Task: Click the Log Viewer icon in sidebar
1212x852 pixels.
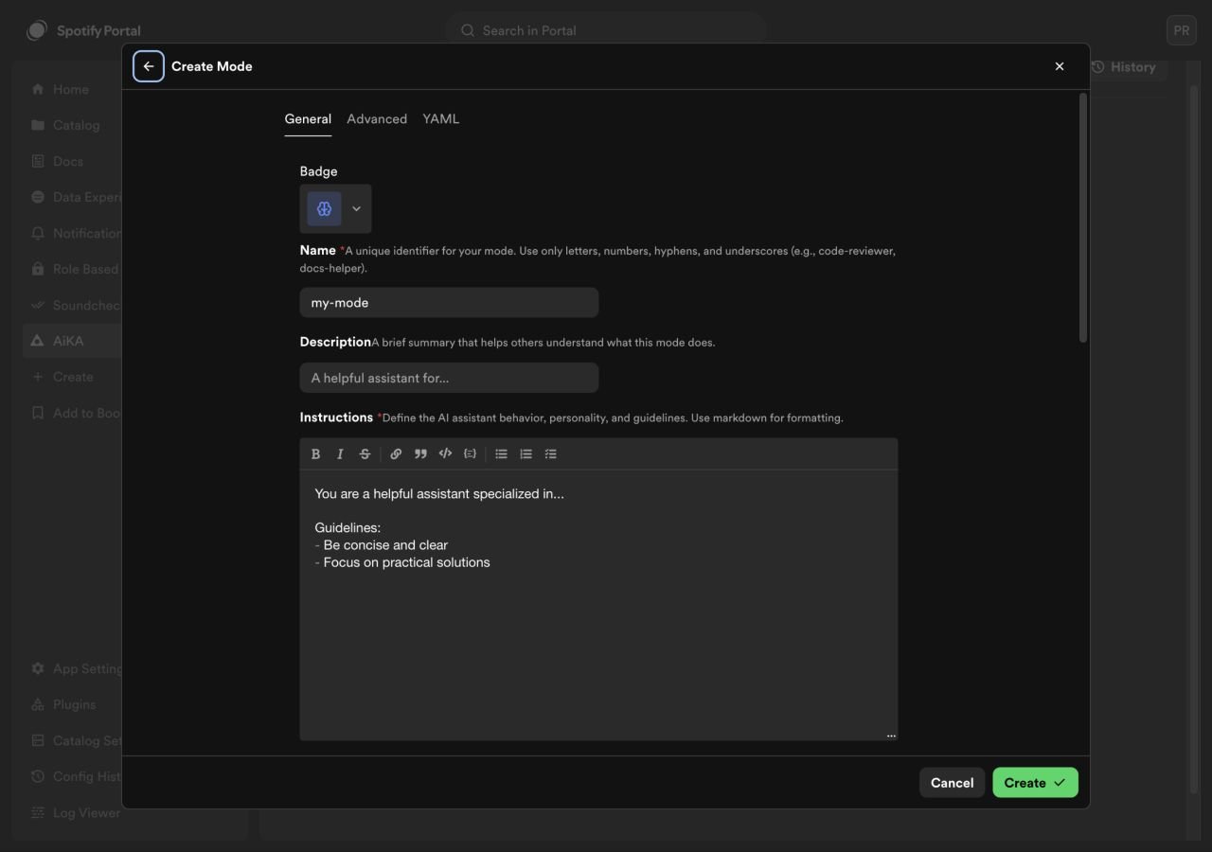Action: tap(38, 812)
